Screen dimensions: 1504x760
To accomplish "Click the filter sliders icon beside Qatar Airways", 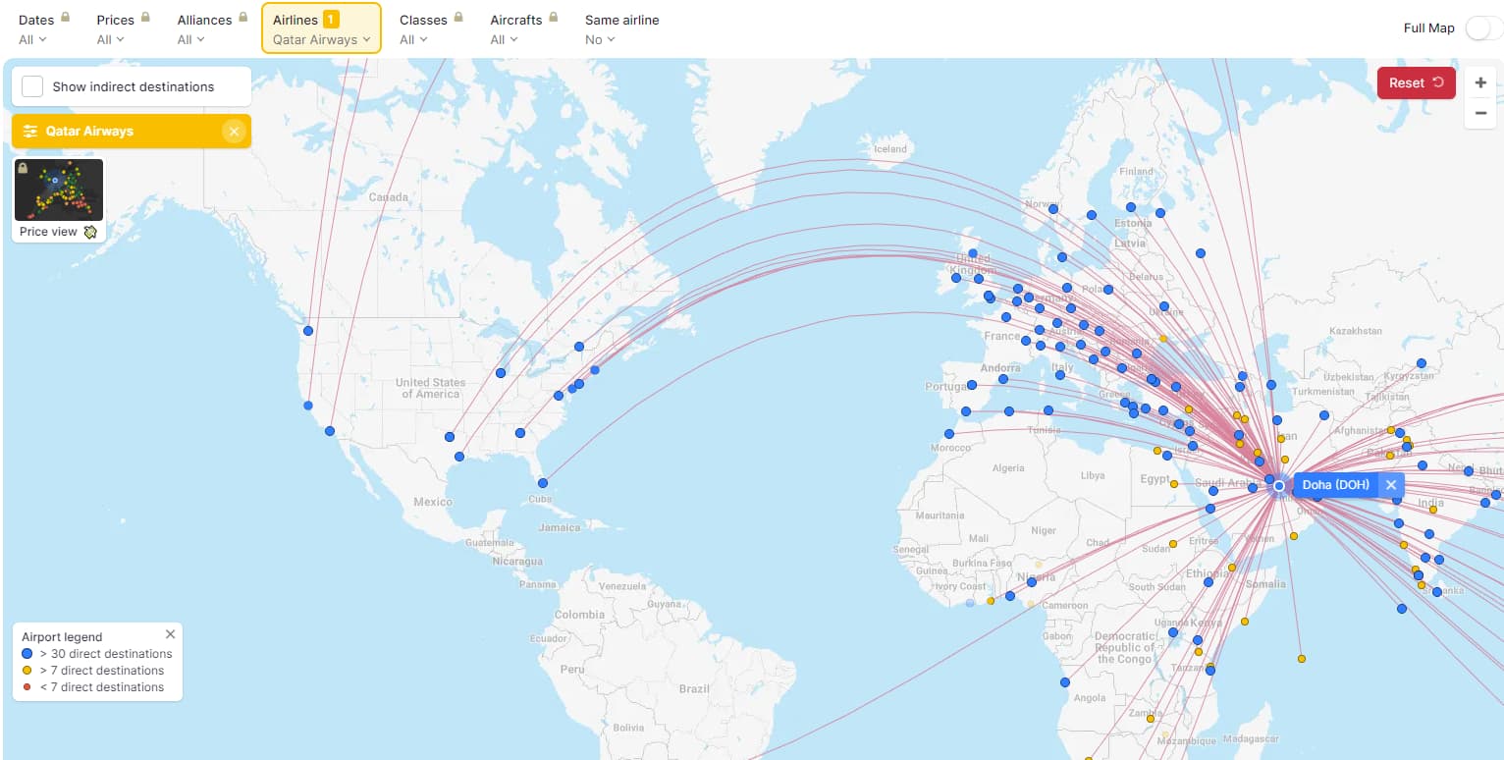I will coord(30,132).
